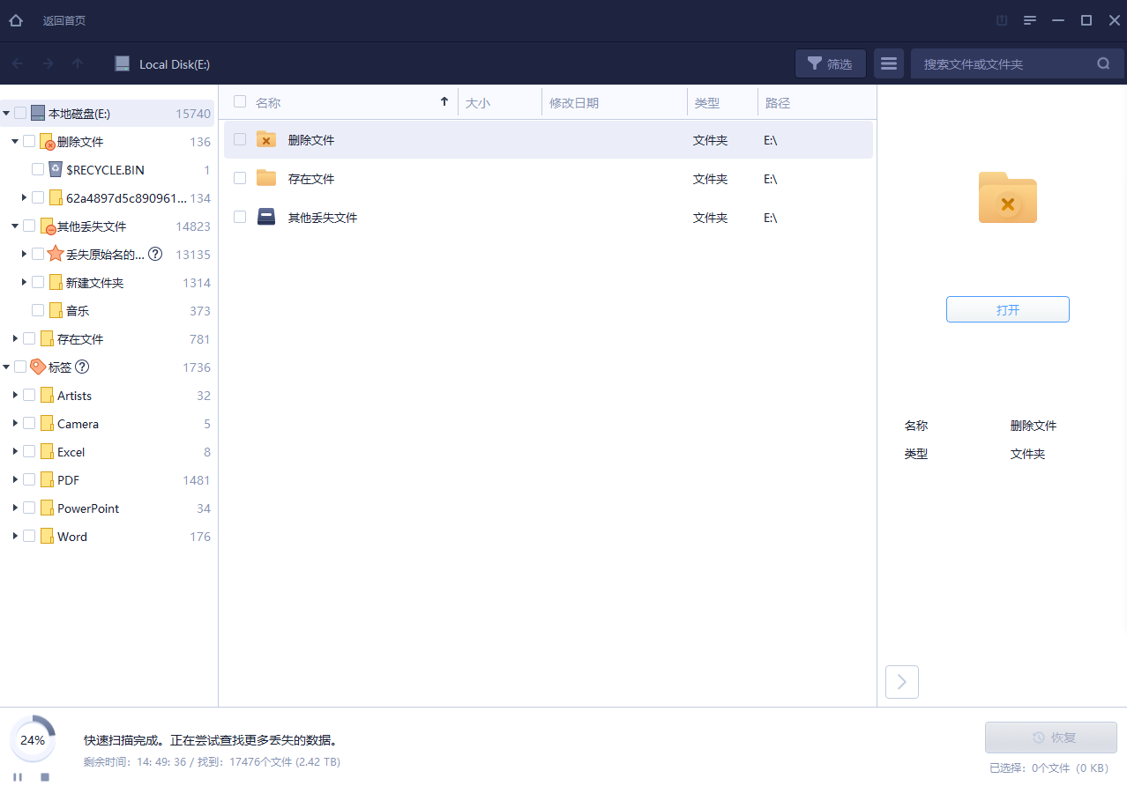Check the 音乐 checkbox
Screen dimensions: 1127x786
tap(38, 310)
